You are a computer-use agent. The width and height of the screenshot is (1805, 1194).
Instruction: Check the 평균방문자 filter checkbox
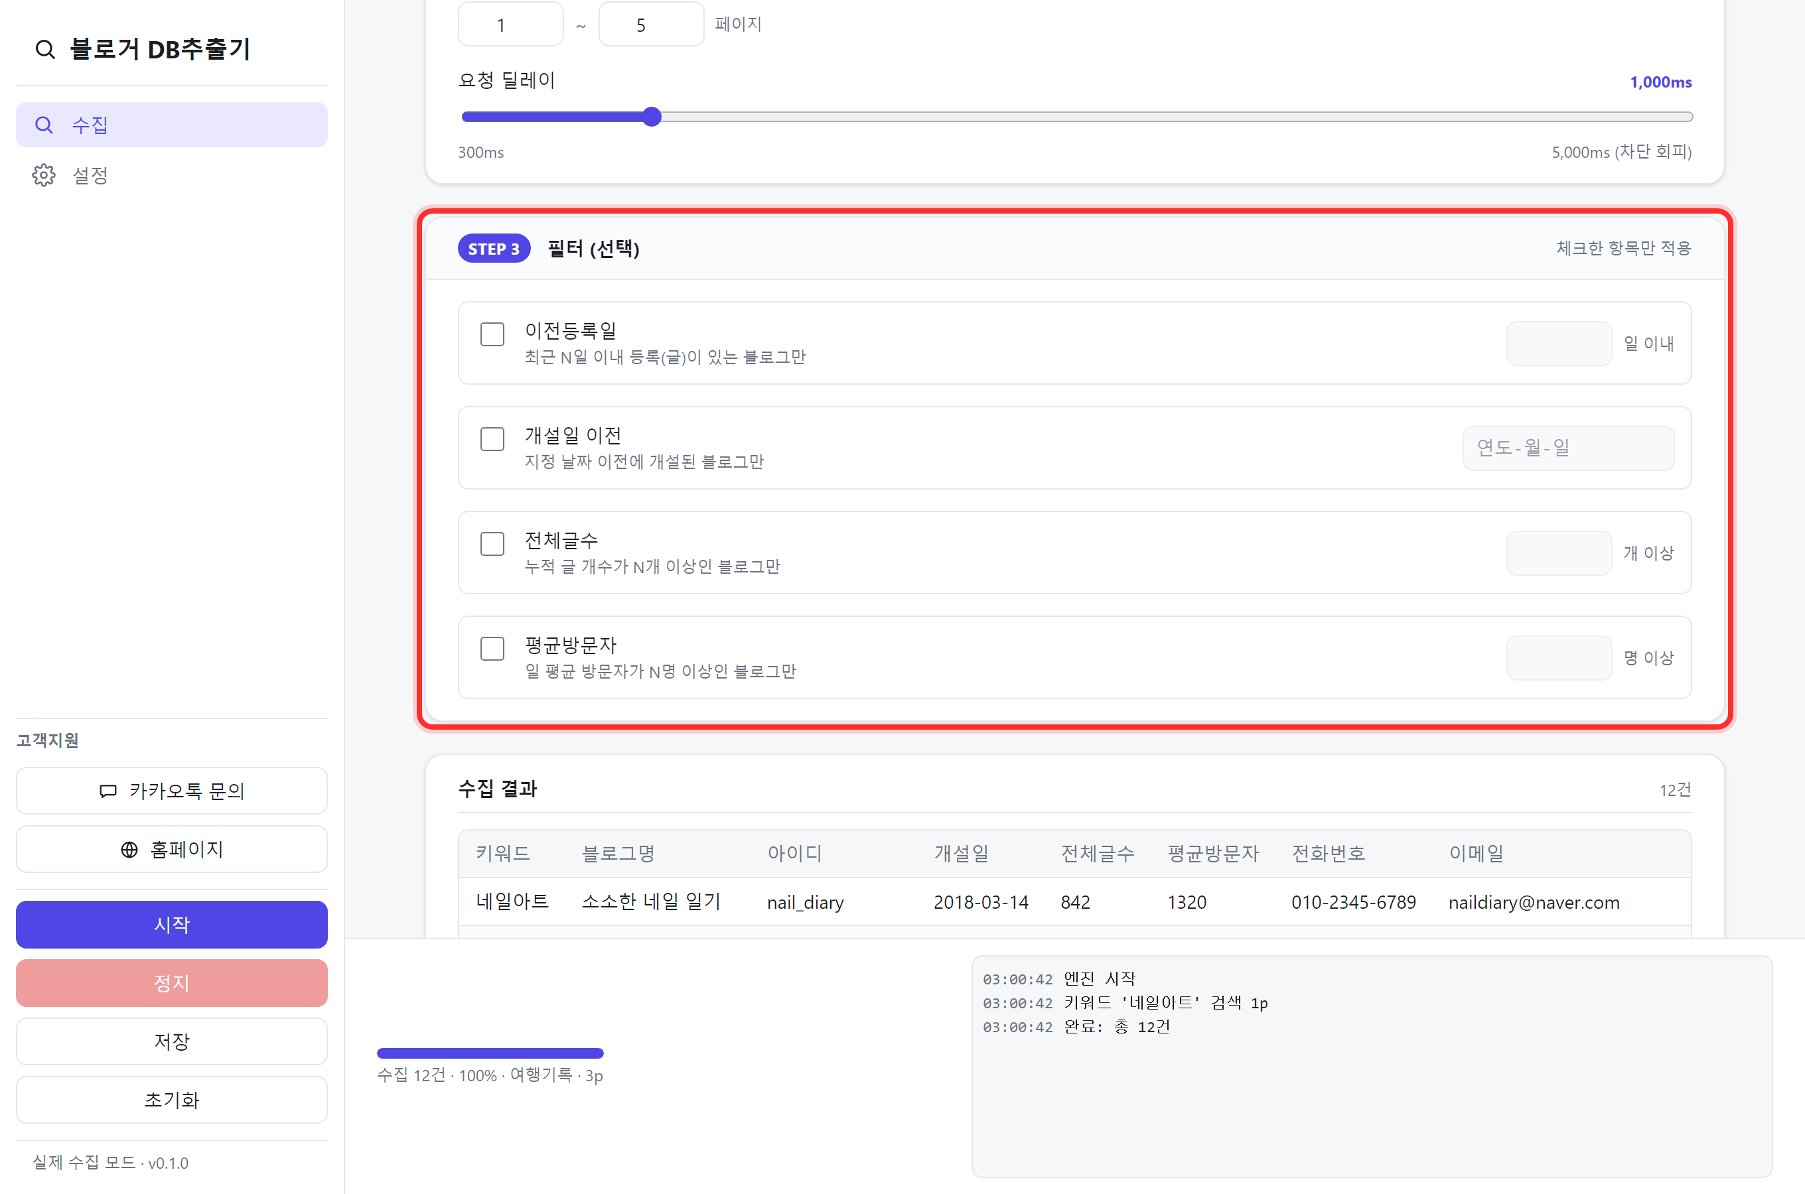[492, 649]
